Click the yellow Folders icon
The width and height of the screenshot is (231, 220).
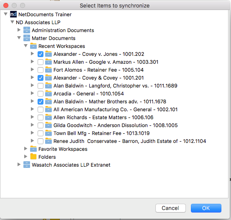(x=33, y=157)
